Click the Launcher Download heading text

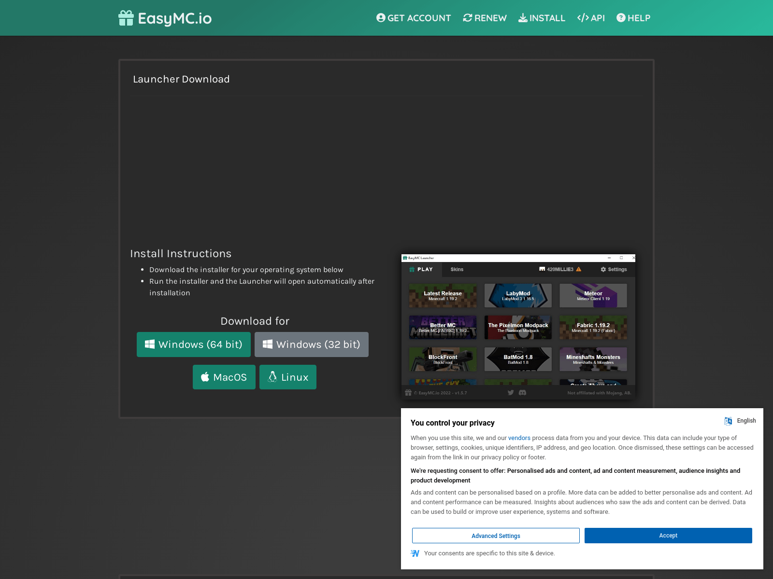point(181,79)
